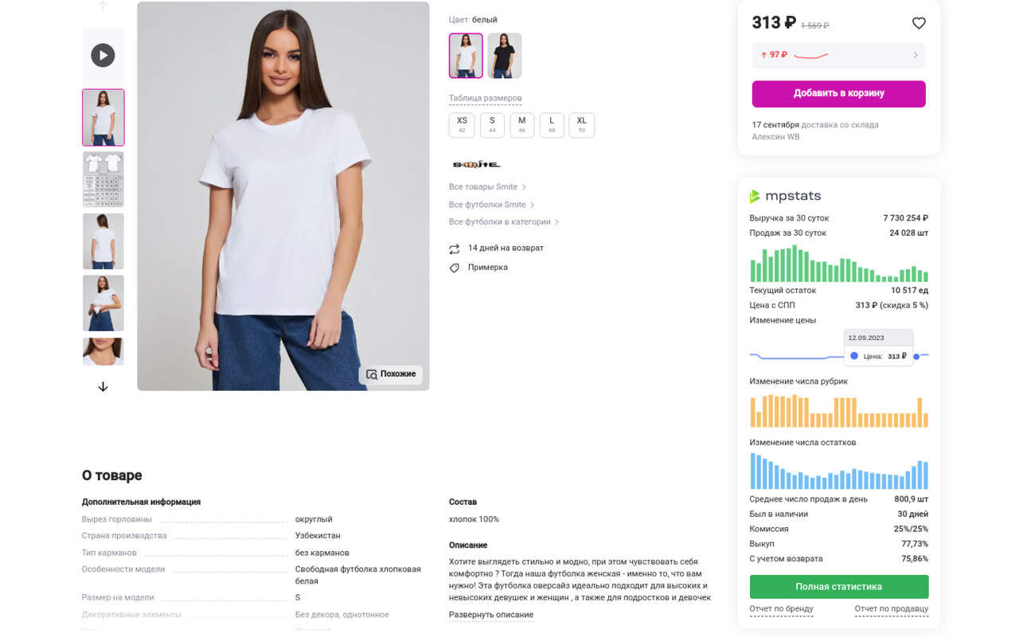Open brand report link
Image resolution: width=1019 pixels, height=637 pixels.
point(781,609)
